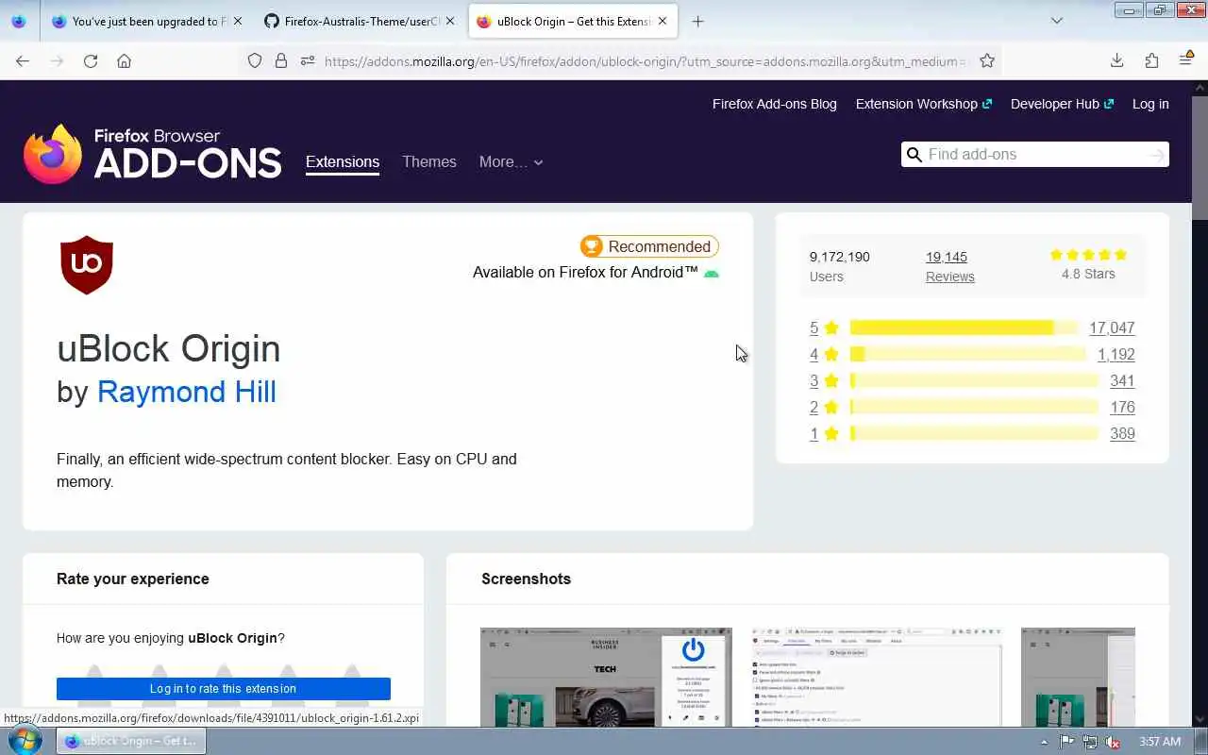Submit search with arrow icon
The width and height of the screenshot is (1208, 755).
click(x=1157, y=155)
